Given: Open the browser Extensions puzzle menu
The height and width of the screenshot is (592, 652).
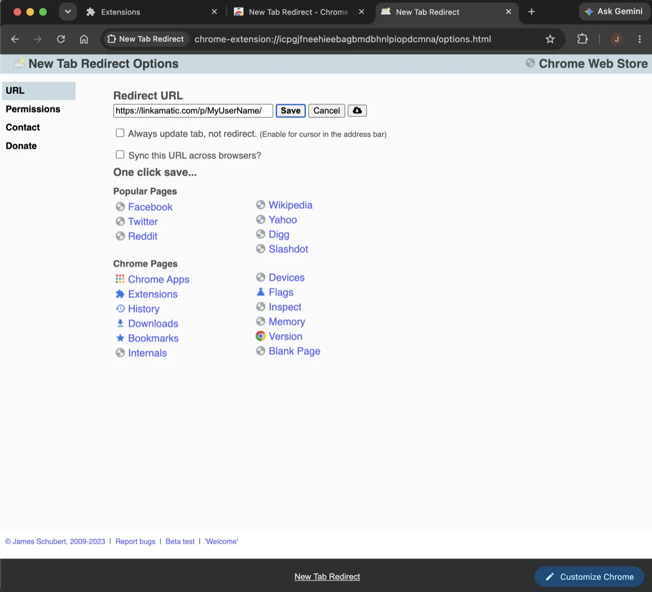Looking at the screenshot, I should 582,39.
